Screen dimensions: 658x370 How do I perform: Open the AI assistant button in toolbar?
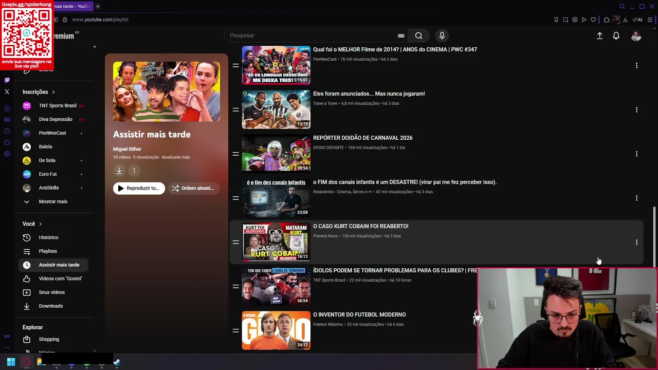[638, 20]
